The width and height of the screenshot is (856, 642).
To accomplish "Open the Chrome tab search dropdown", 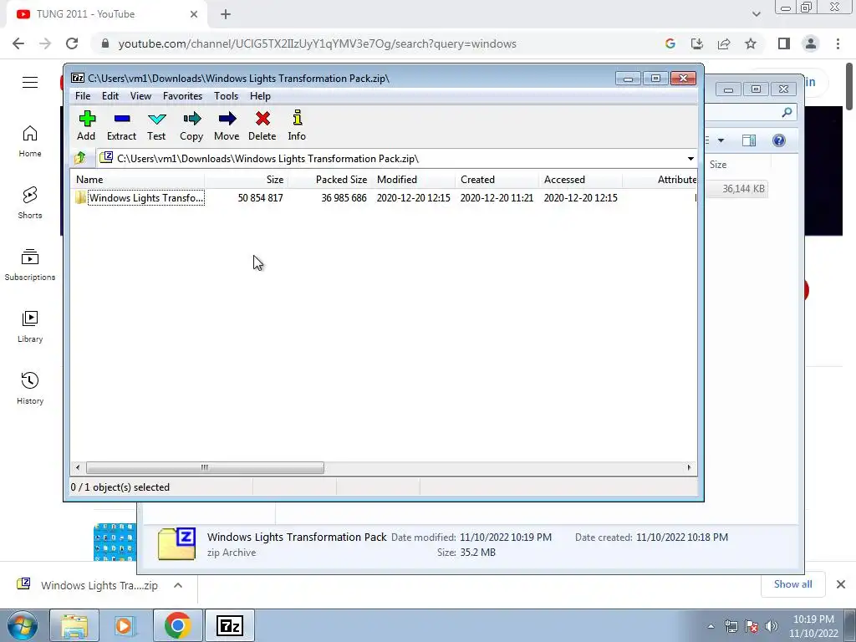I will pyautogui.click(x=756, y=14).
